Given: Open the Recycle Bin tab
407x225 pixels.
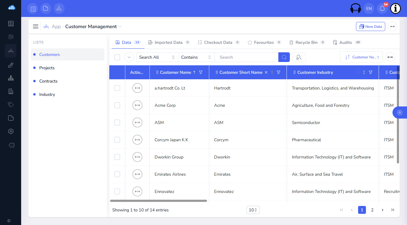Looking at the screenshot, I should pos(307,42).
